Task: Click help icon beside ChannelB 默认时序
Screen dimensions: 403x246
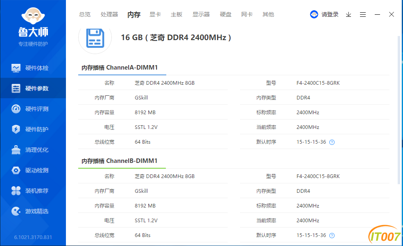Action: tap(332, 235)
